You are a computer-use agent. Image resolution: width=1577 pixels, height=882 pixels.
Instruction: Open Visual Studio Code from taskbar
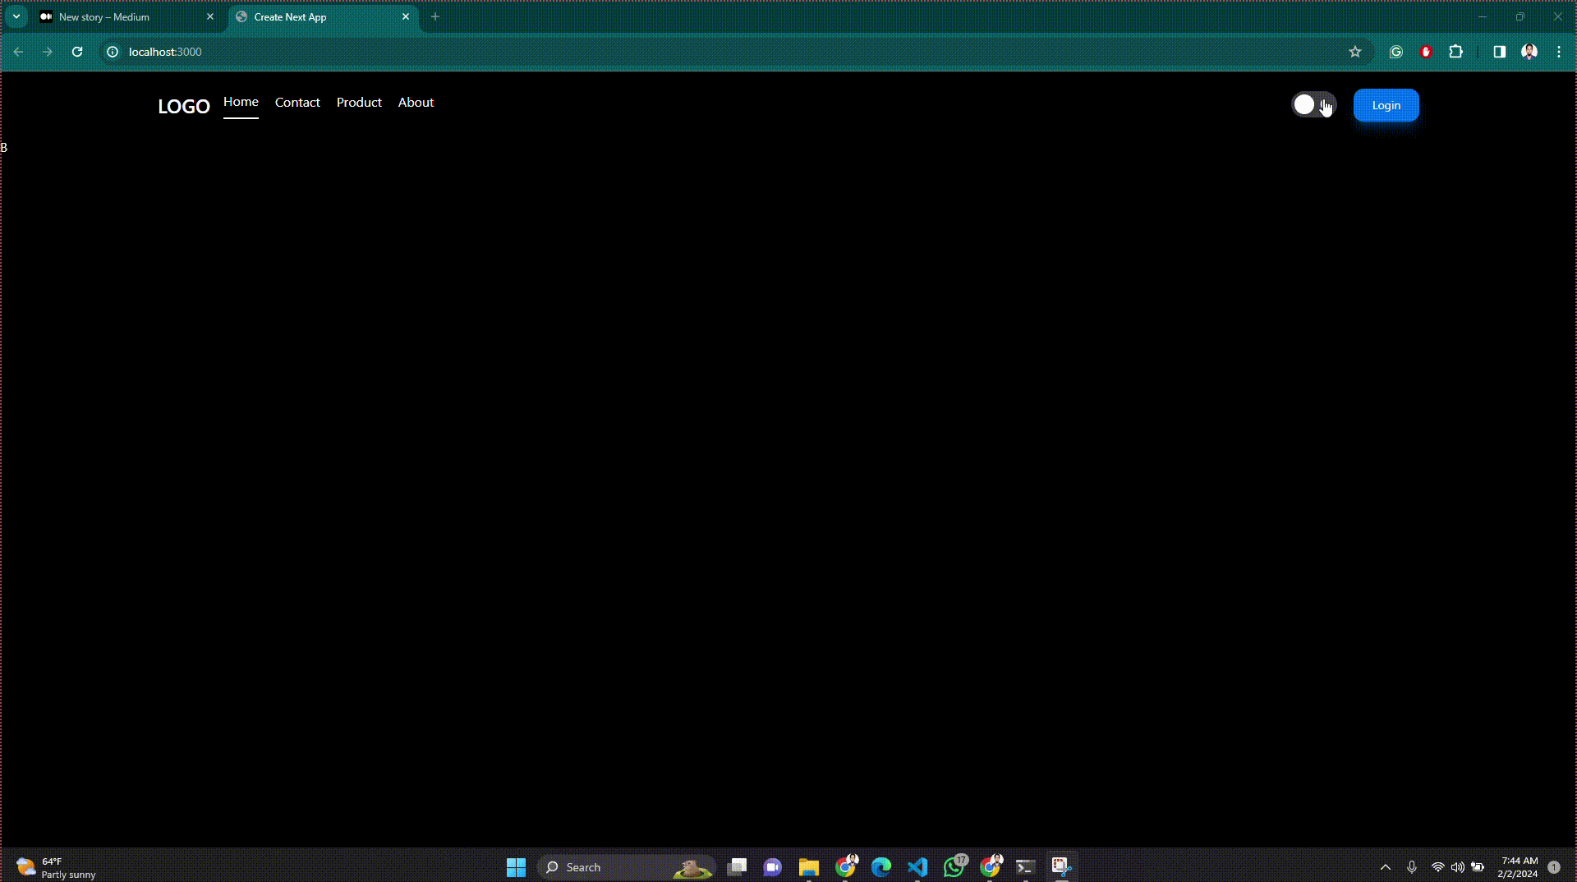(917, 867)
